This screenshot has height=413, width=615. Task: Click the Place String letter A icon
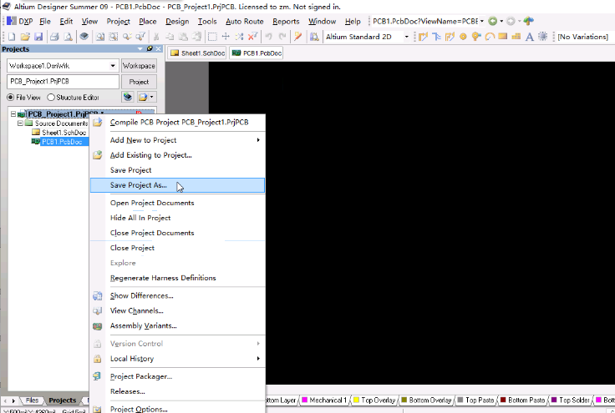pyautogui.click(x=530, y=37)
